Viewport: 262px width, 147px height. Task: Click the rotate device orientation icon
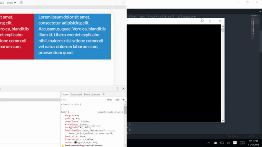[x=21, y=3]
